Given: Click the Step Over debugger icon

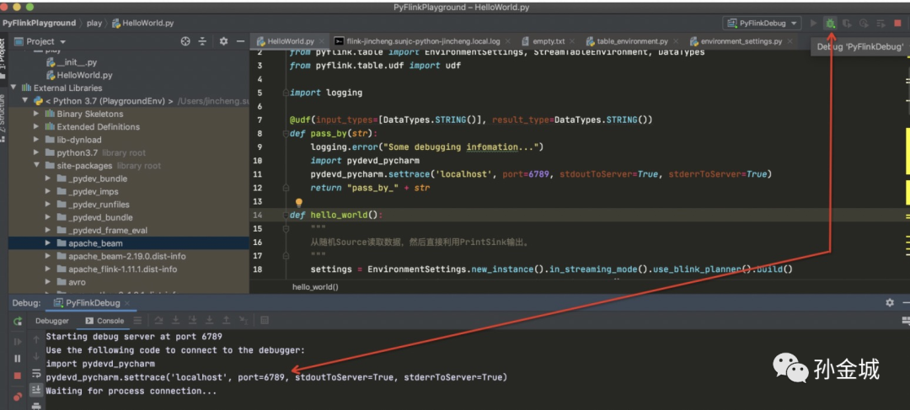Looking at the screenshot, I should click(x=158, y=320).
